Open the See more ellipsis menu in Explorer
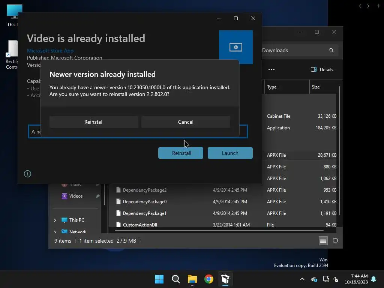 click(x=271, y=69)
